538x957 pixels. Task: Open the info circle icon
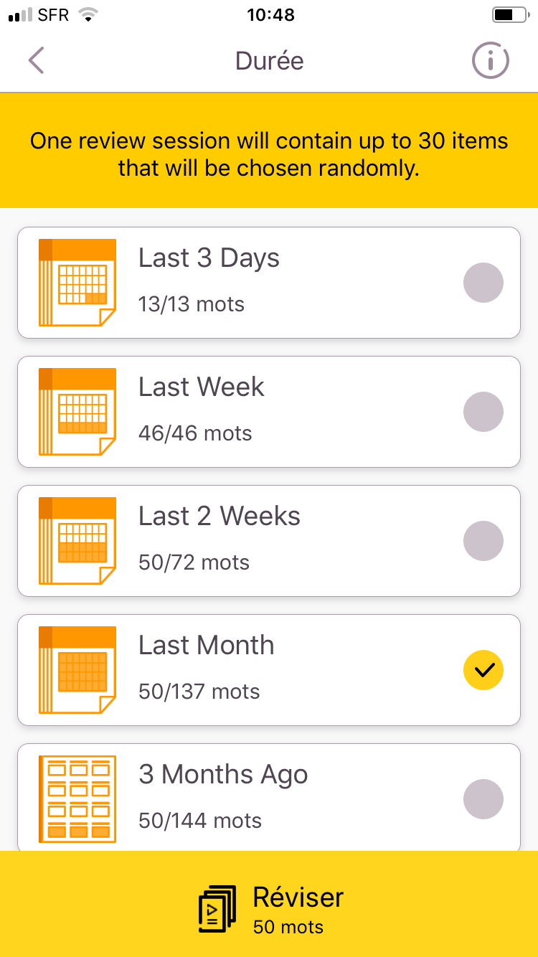click(x=491, y=61)
